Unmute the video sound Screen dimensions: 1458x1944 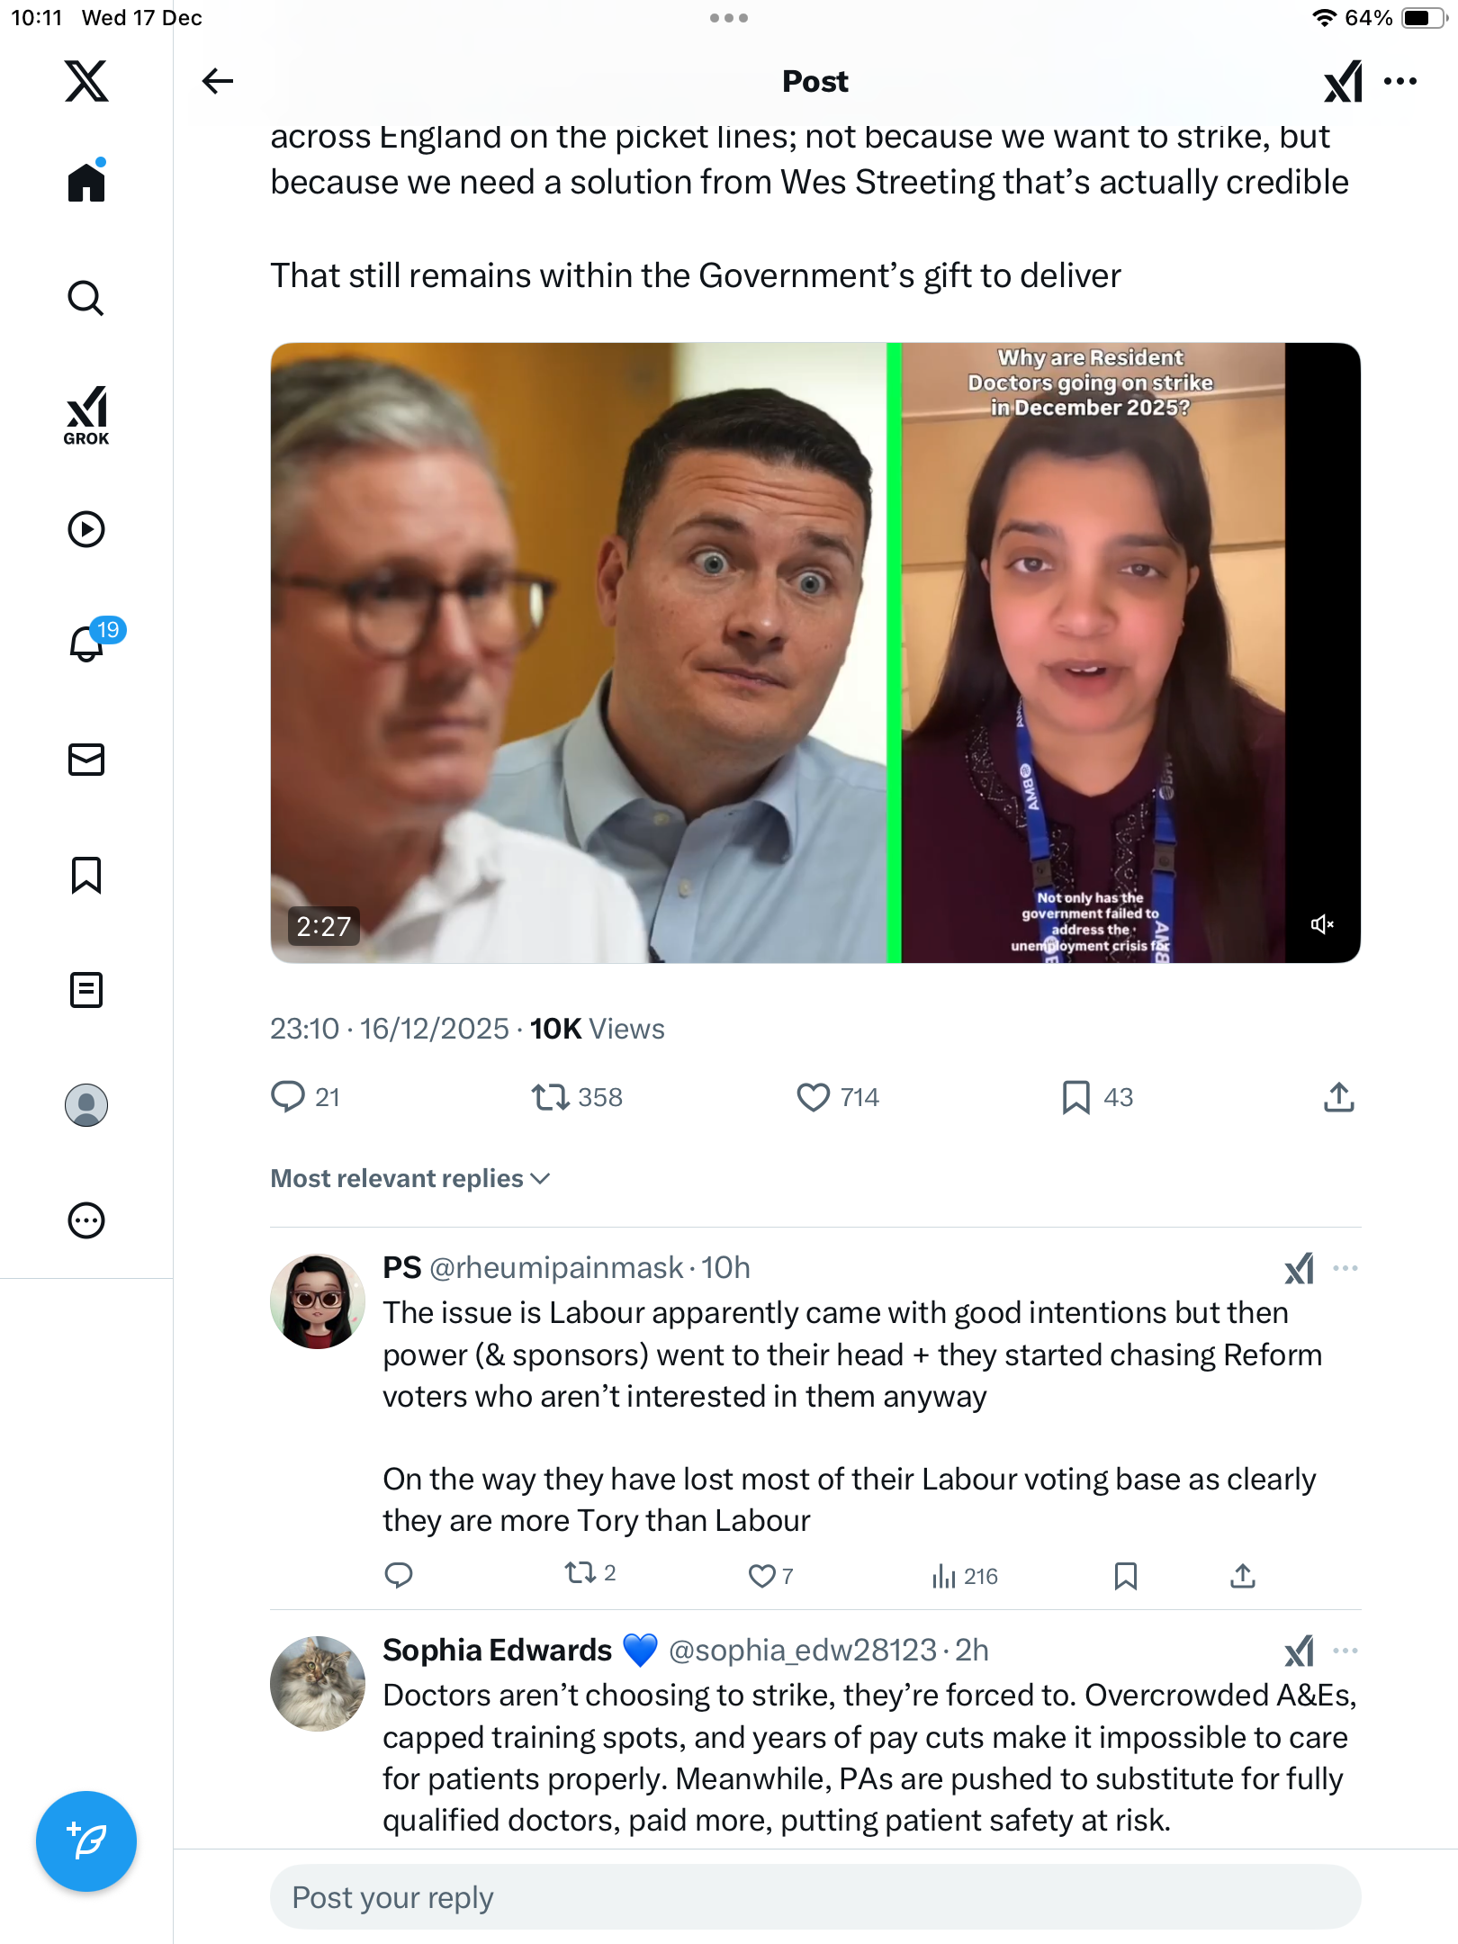1321,924
